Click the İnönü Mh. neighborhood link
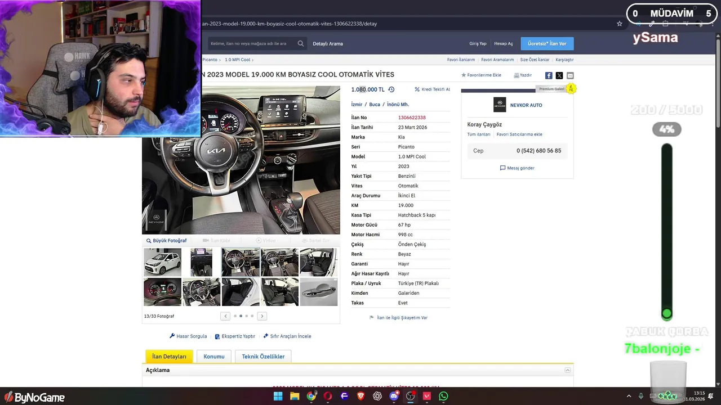This screenshot has height=405, width=721. (398, 105)
